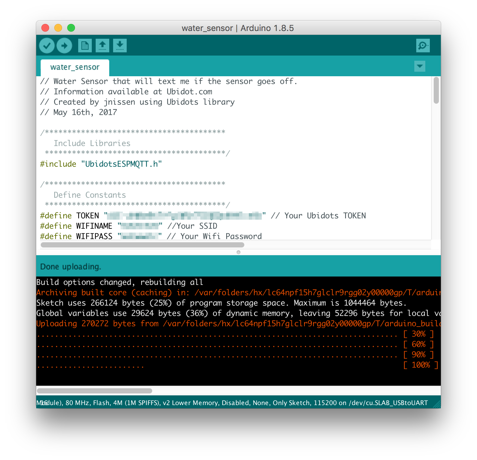Screen dimensions: 477x460
Task: Create a new sketch with New icon
Action: (85, 46)
